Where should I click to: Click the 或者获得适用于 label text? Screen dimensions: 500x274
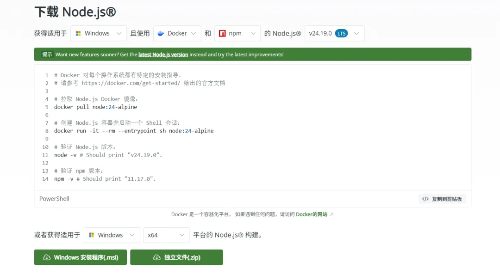[57, 235]
